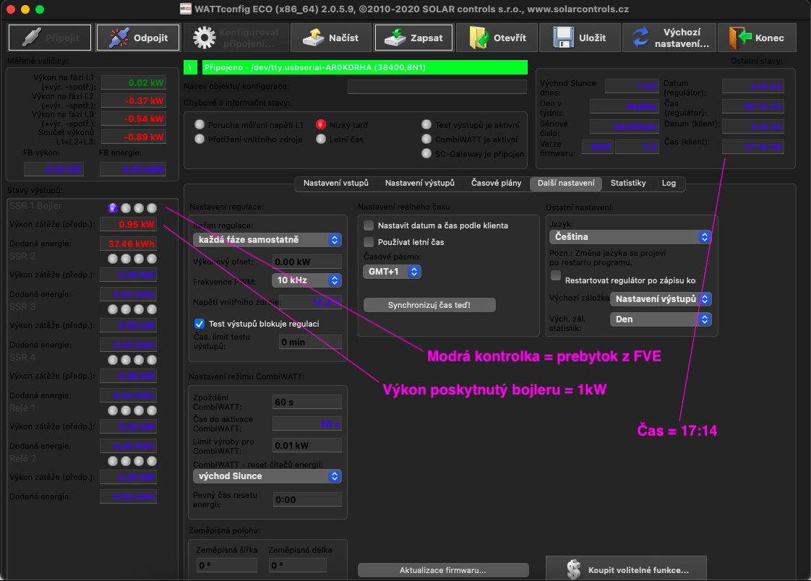This screenshot has width=811, height=581.
Task: Click the SC-Gateway je připojen indicator
Action: [426, 153]
